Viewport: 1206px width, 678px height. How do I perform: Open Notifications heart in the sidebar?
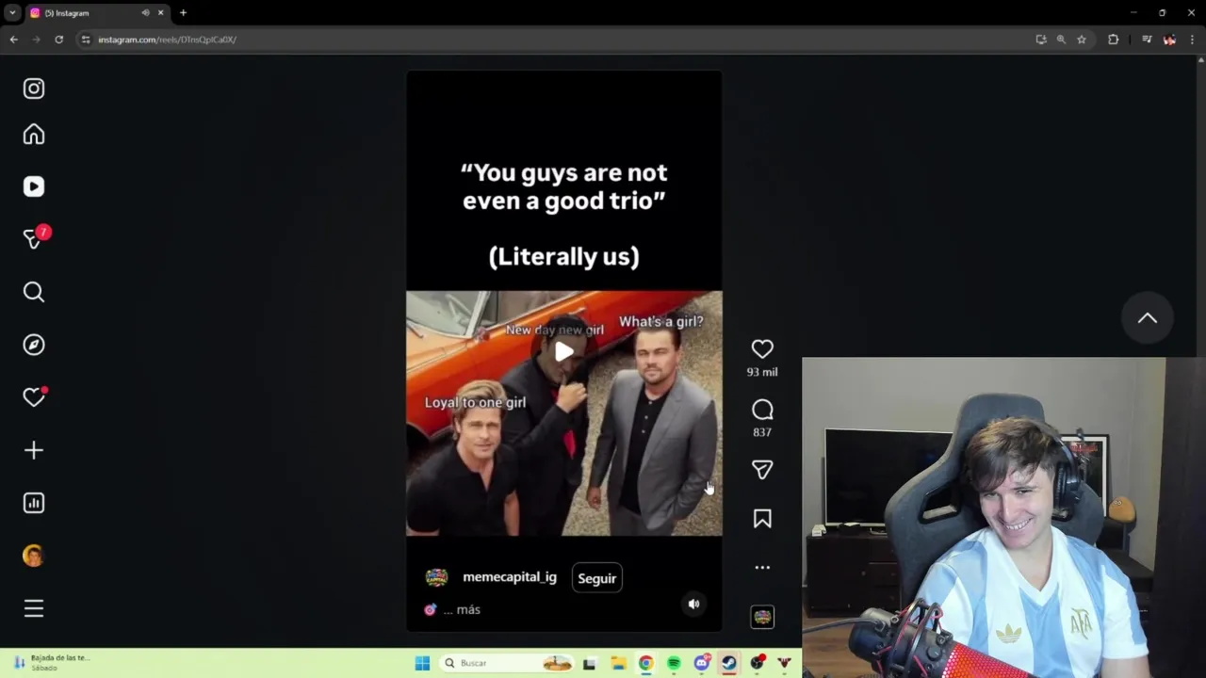pos(34,397)
